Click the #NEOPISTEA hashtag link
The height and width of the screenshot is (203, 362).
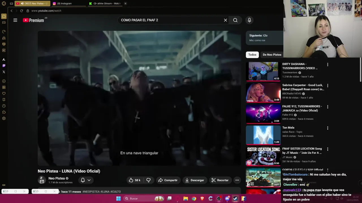click(91, 192)
